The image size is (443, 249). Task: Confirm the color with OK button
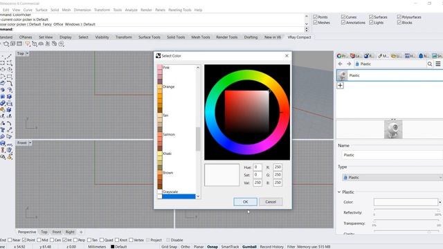245,202
